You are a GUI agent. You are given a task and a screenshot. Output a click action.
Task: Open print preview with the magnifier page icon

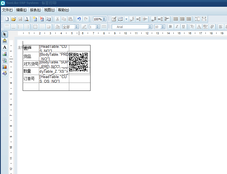tap(26, 19)
